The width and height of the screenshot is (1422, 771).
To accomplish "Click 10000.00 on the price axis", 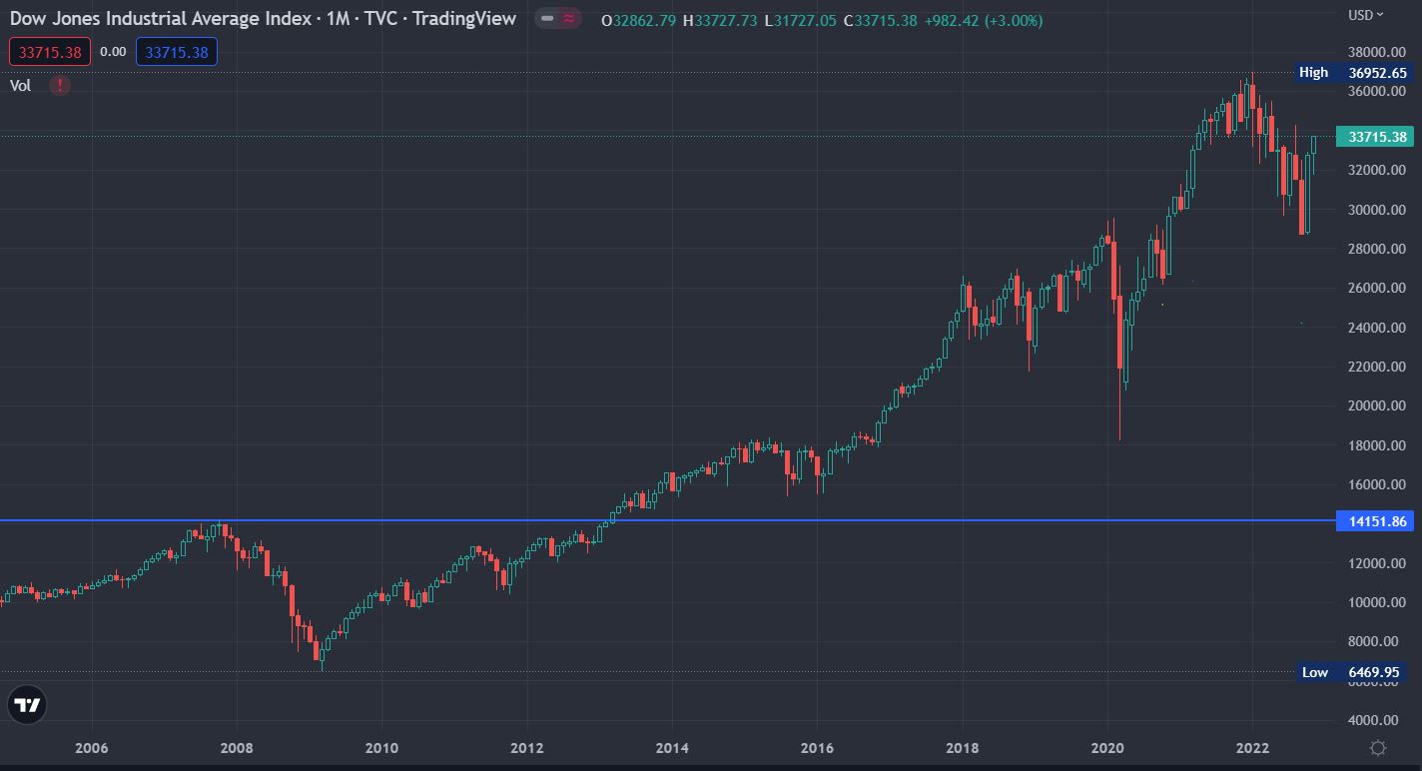I will tap(1377, 602).
